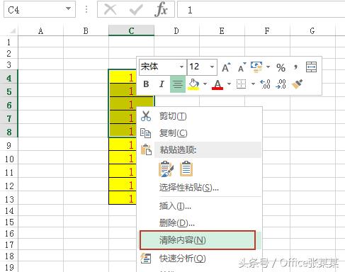345x272 pixels.
Task: Click the formula bar expand dots handle
Action: pyautogui.click(x=86, y=9)
